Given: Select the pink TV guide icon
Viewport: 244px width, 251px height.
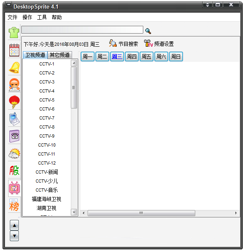Looking at the screenshot, I should click(x=14, y=188).
